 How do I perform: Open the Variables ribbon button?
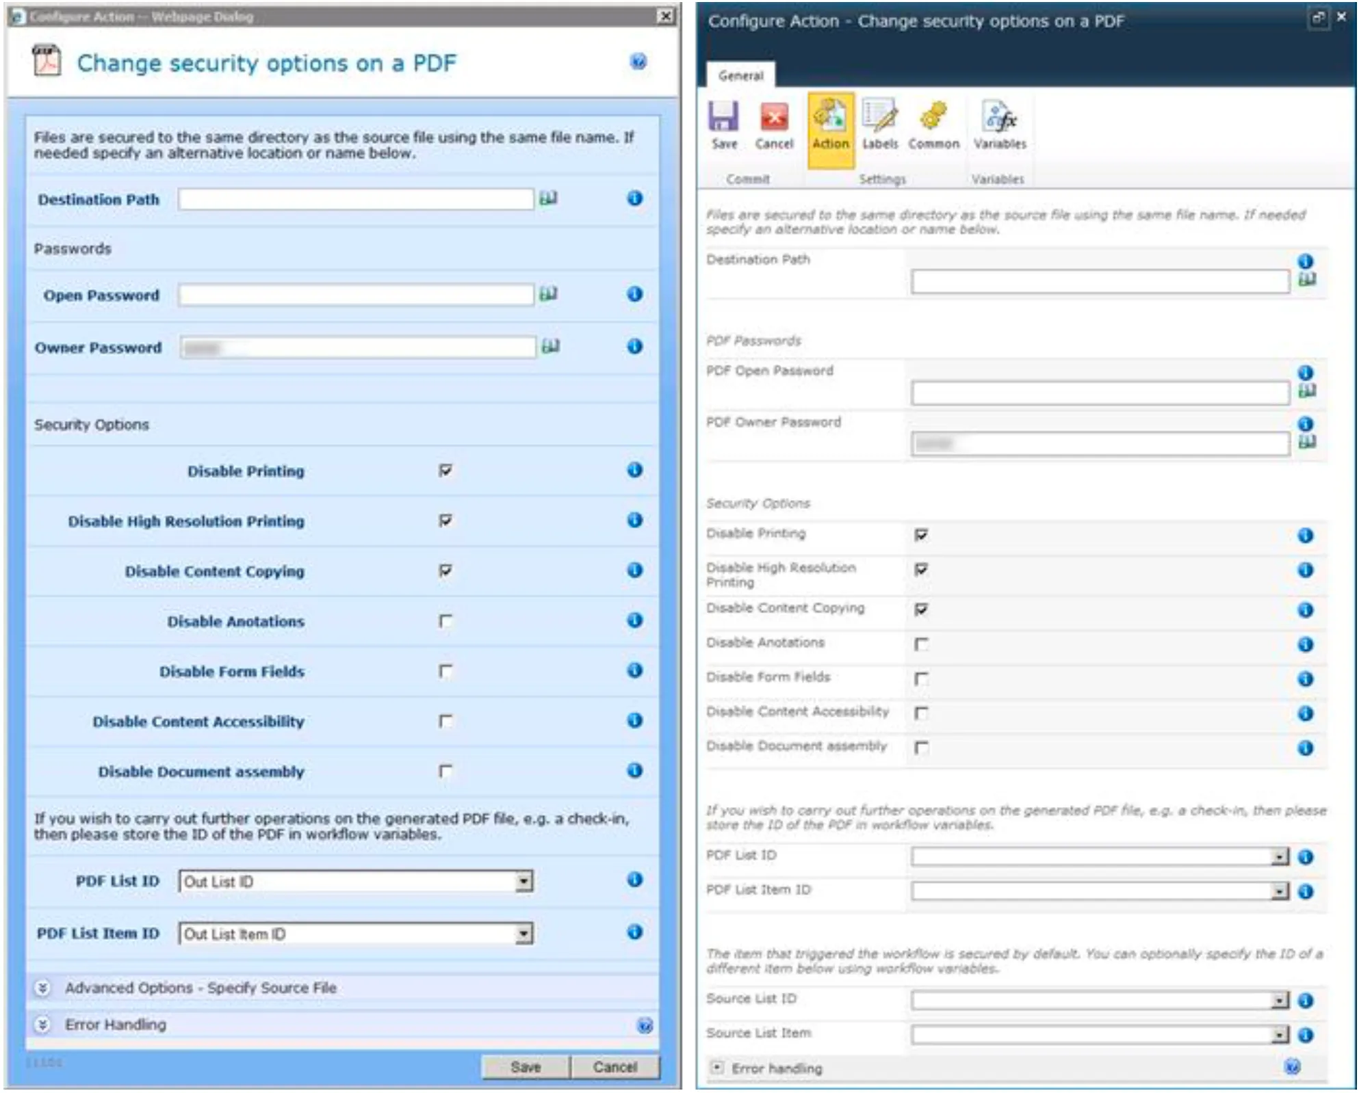[x=1000, y=125]
